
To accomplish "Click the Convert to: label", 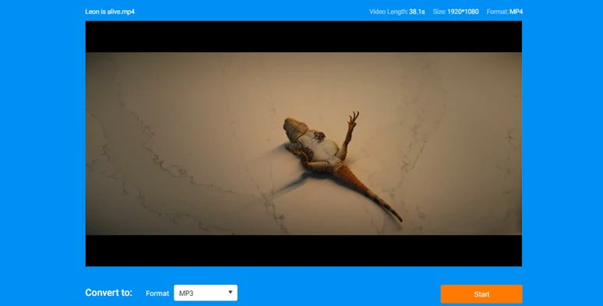I will (108, 293).
